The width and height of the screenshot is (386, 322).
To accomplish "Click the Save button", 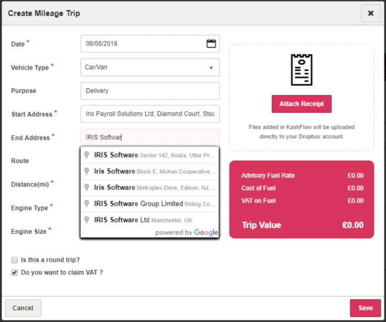I will click(x=365, y=308).
